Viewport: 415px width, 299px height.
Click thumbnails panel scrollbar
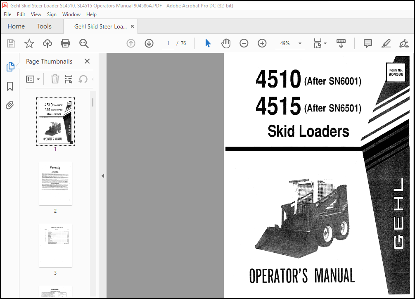tap(92, 103)
